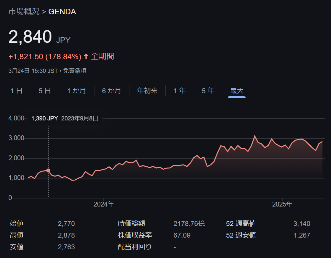Click the 52 週高値 value 3,140

click(x=302, y=224)
